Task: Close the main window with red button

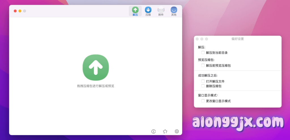Action: [15, 11]
